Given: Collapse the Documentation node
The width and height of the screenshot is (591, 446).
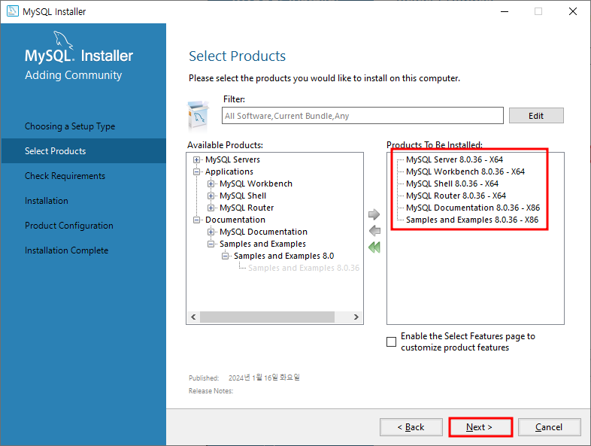Looking at the screenshot, I should tap(196, 220).
